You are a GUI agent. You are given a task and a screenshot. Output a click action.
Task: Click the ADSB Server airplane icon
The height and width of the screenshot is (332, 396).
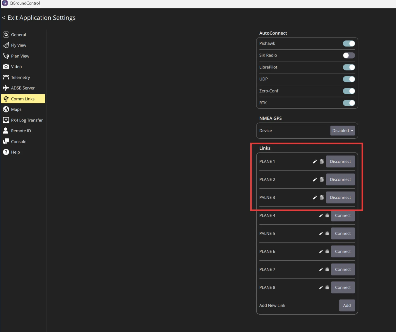pos(6,88)
